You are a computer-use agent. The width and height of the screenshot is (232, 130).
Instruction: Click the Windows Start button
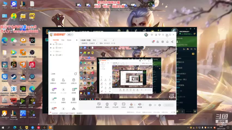[3, 127]
